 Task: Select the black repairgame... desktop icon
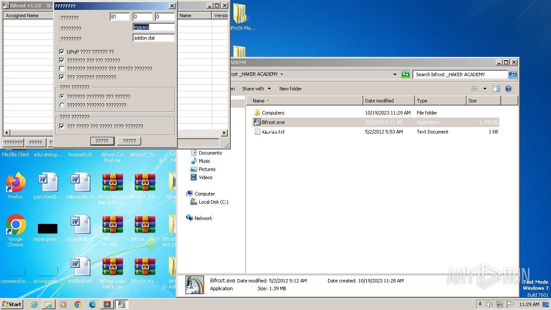[x=48, y=232]
